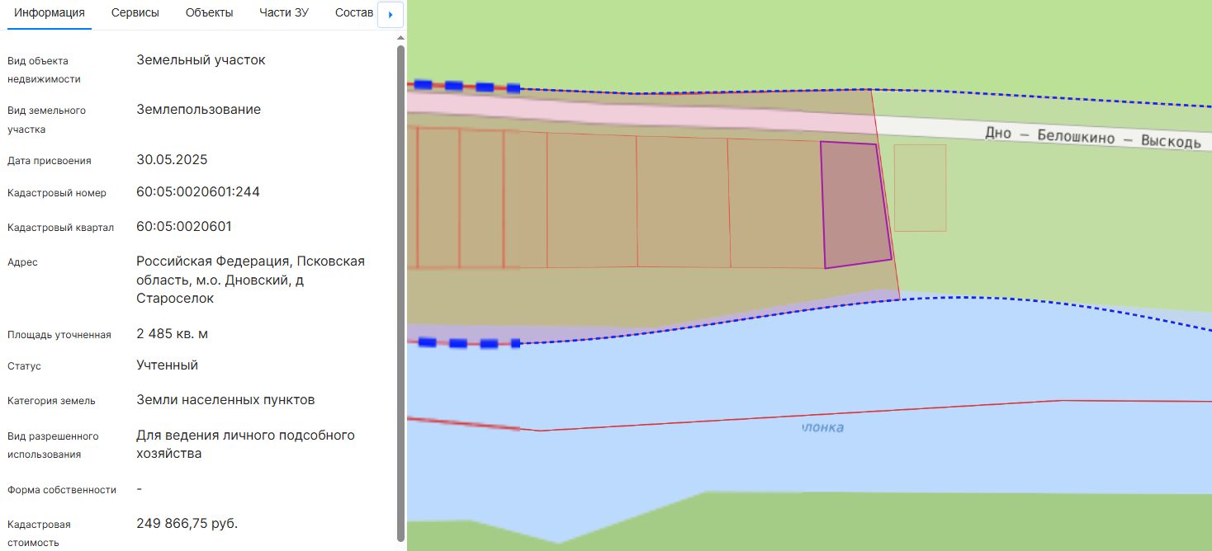Viewport: 1212px width, 551px height.
Task: Click the label Дата присвоения
Action: point(49,161)
